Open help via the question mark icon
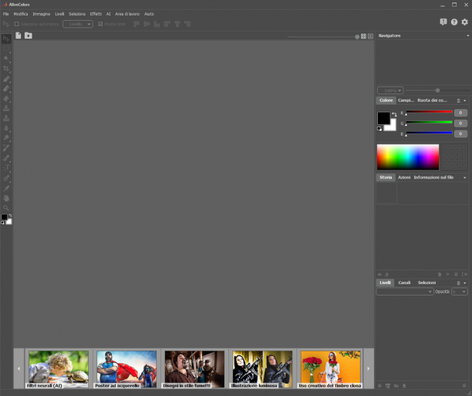472x396 pixels. coord(454,22)
